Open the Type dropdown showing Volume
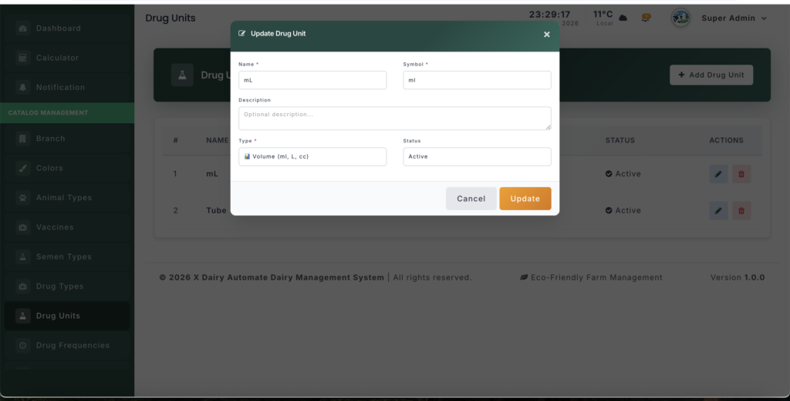The height and width of the screenshot is (401, 790). pos(312,156)
